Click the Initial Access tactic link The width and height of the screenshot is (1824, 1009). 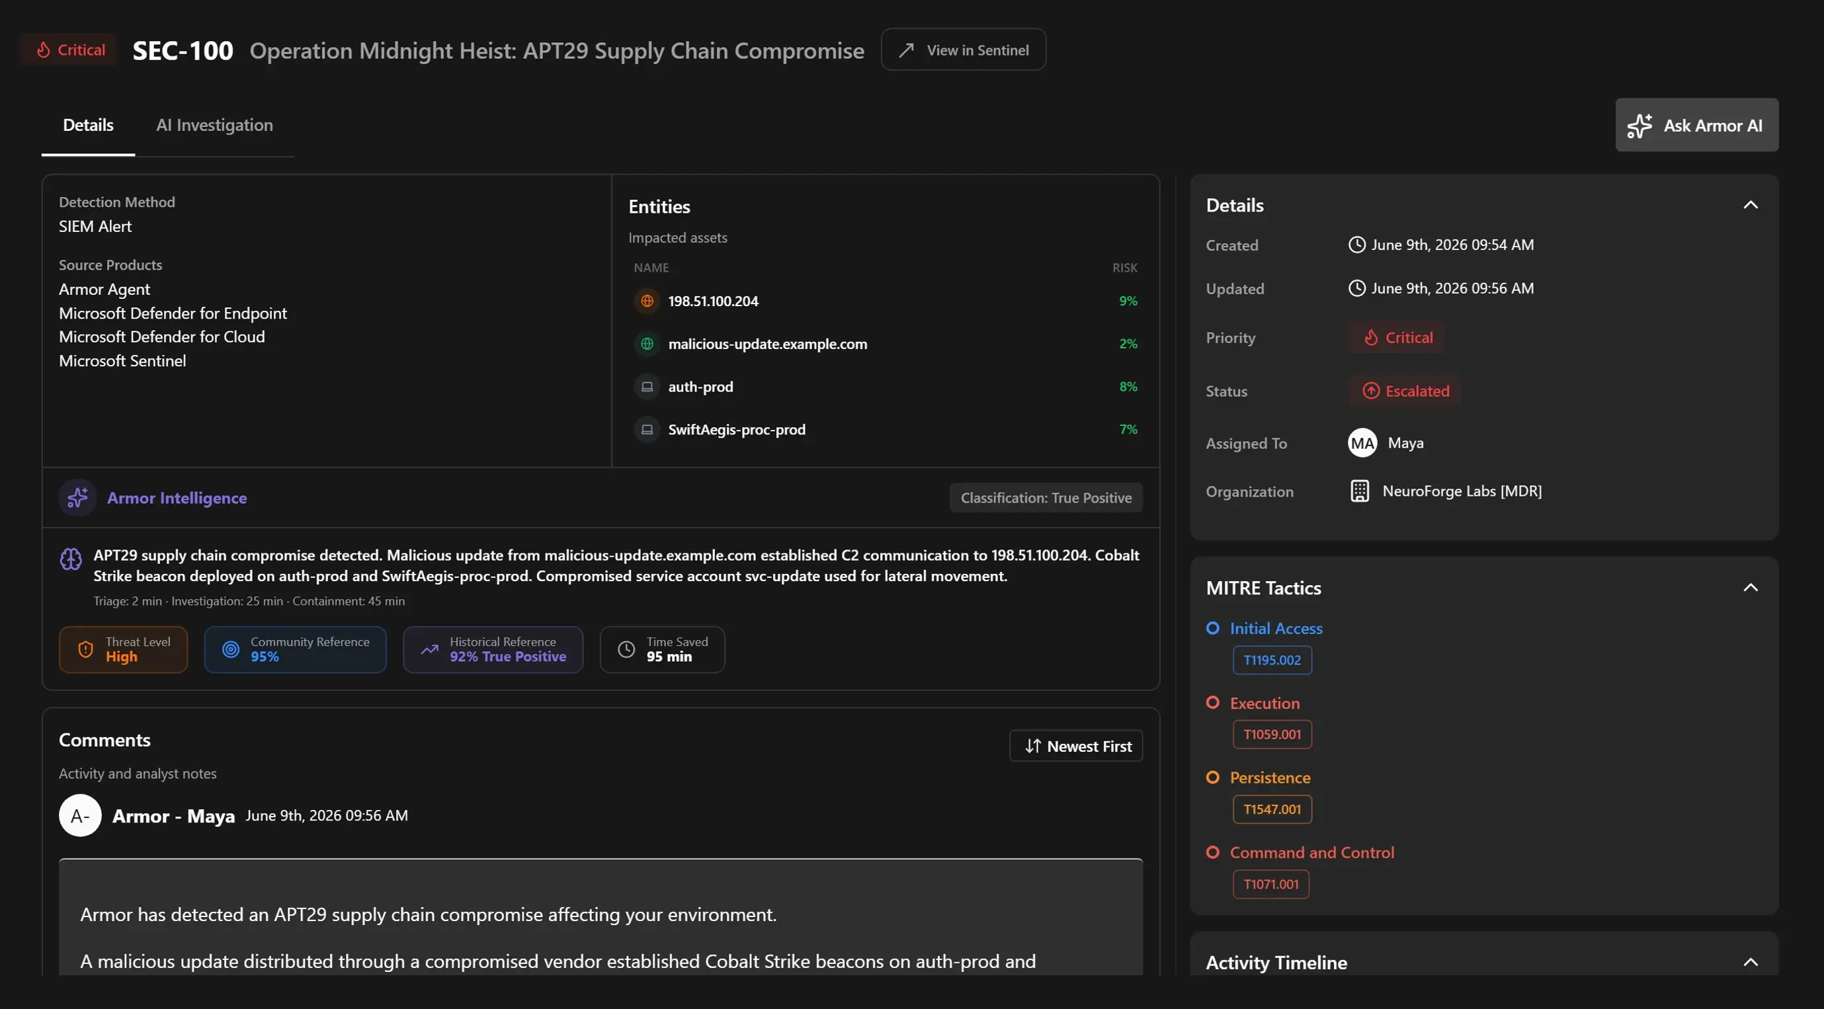tap(1276, 629)
